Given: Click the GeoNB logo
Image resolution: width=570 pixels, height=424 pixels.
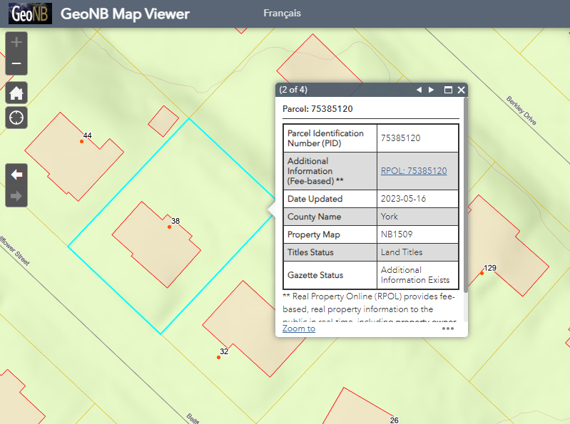Looking at the screenshot, I should click(30, 14).
